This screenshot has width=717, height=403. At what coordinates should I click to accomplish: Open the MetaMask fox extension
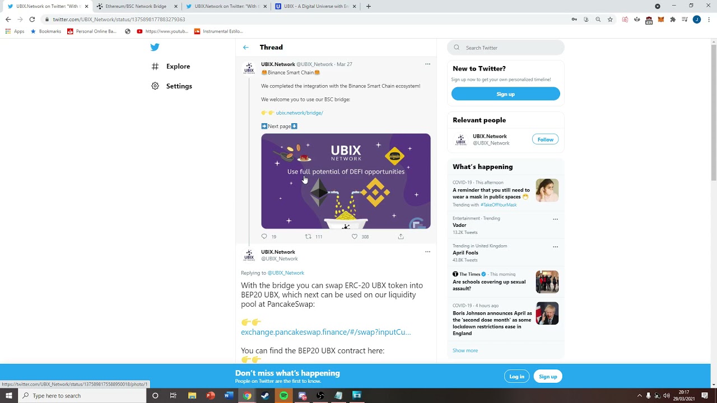tap(661, 20)
